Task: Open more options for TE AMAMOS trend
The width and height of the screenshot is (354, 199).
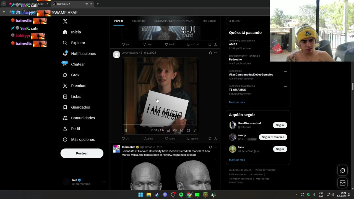Action: (x=285, y=87)
